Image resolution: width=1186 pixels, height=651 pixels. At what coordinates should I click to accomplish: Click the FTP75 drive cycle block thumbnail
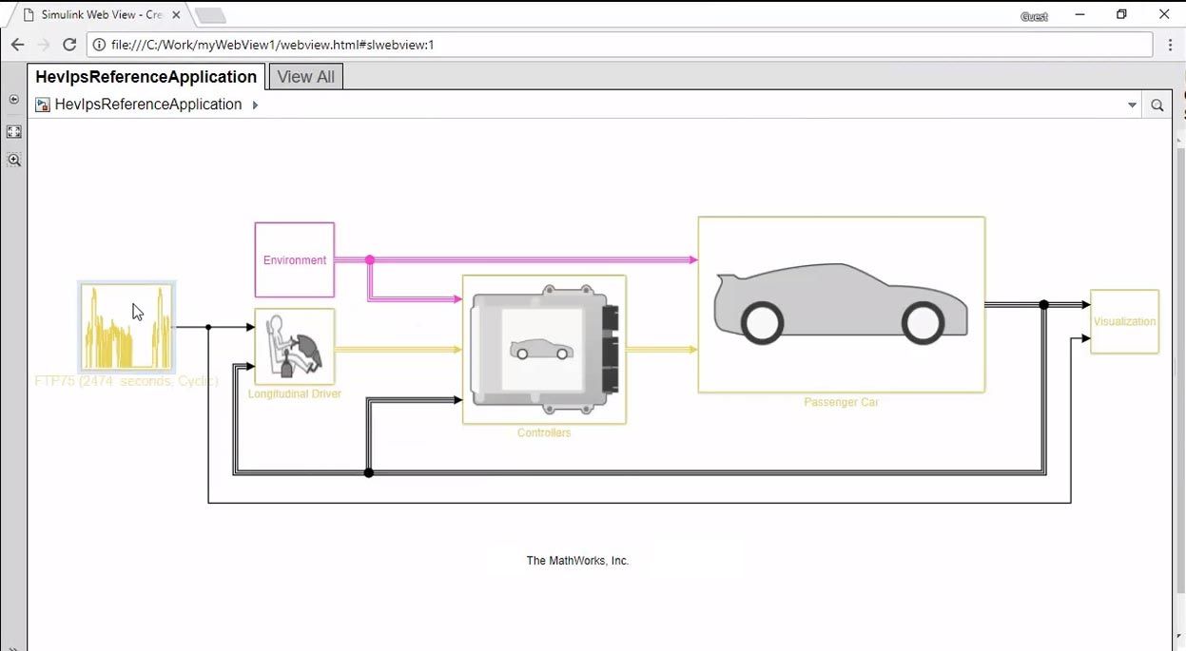(126, 327)
